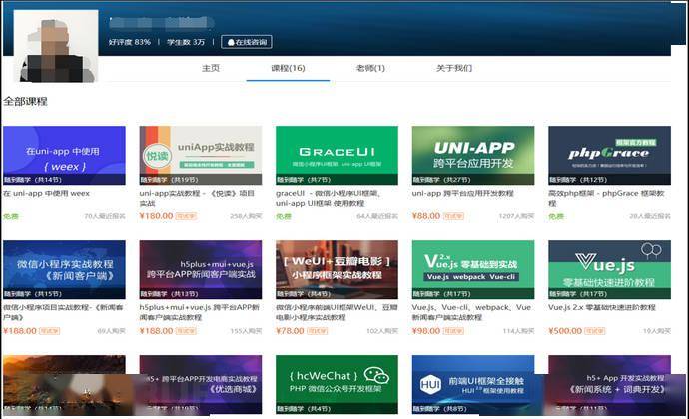The height and width of the screenshot is (419, 689).
Task: Click the 免费 label under the weex course
Action: pos(11,216)
